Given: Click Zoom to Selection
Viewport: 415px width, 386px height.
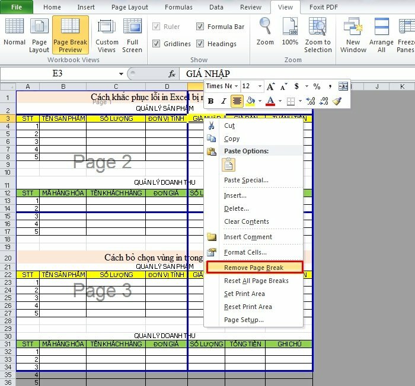Looking at the screenshot, I should pos(318,34).
